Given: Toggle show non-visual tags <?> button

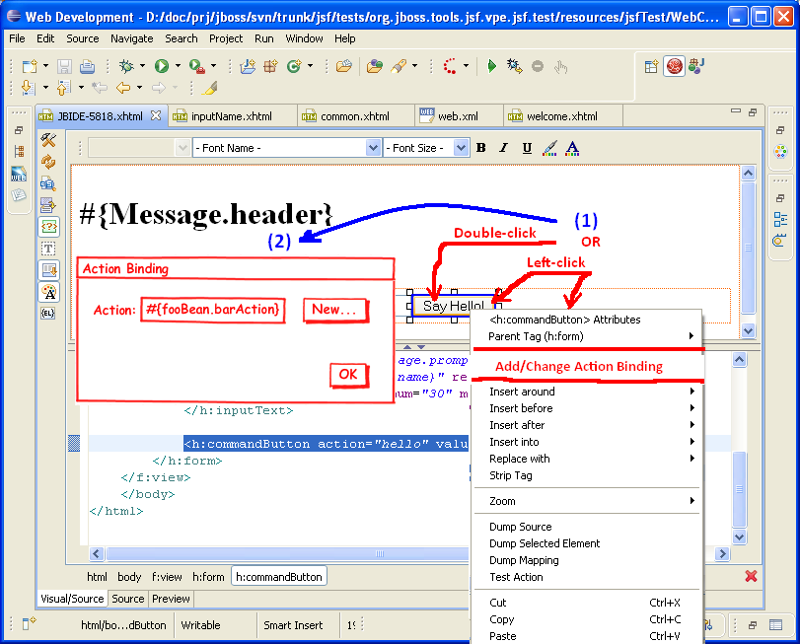Looking at the screenshot, I should [x=48, y=227].
